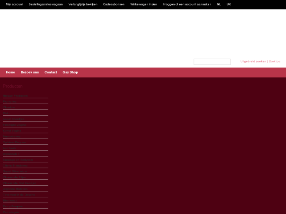Select Massage en Bodycare category

18,160
